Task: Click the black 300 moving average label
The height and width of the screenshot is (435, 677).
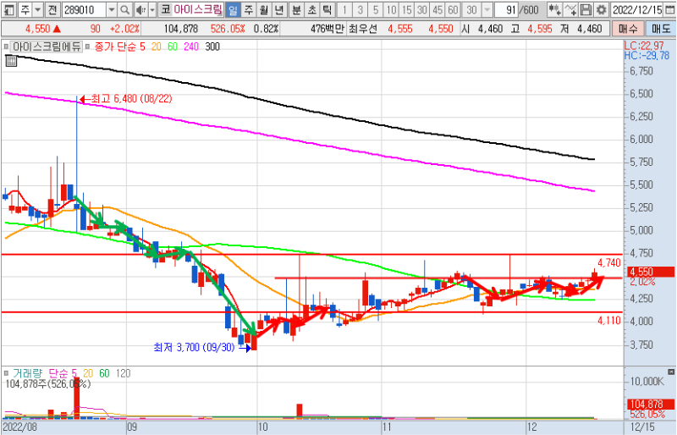Action: click(212, 47)
